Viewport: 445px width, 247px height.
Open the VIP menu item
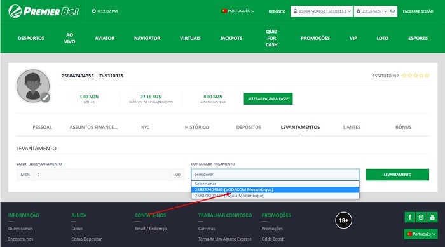[x=353, y=38]
